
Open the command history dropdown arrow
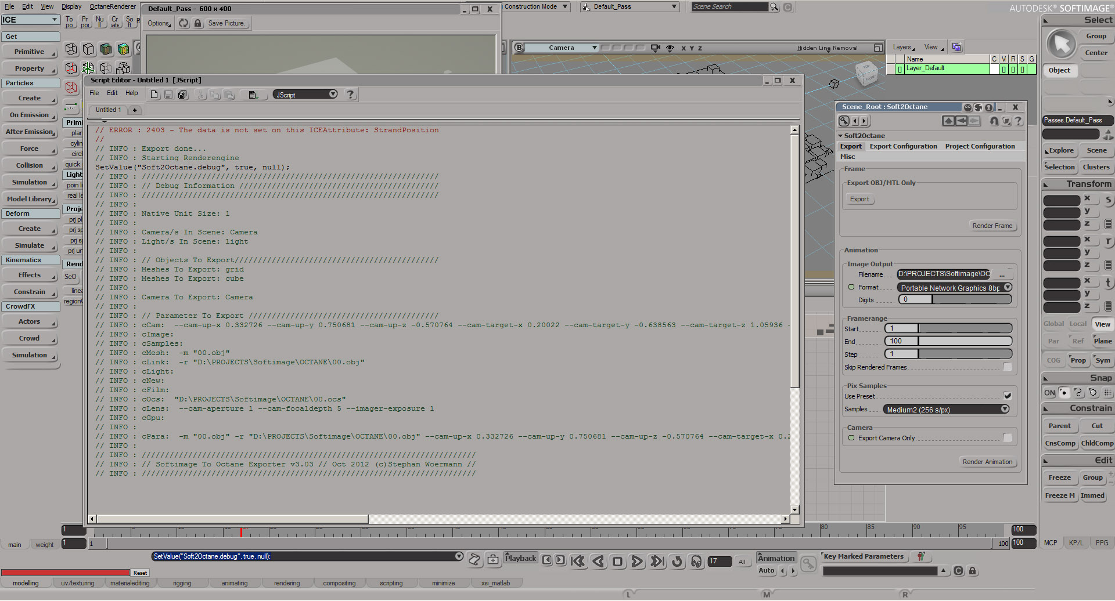pyautogui.click(x=459, y=556)
